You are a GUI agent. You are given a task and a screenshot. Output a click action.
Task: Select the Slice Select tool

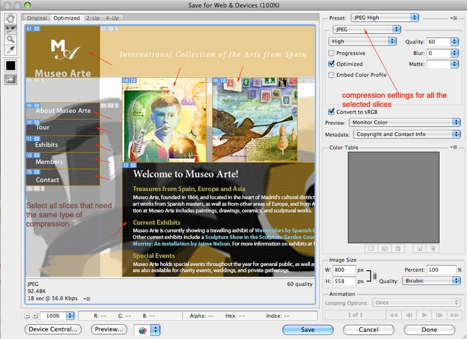tap(11, 28)
